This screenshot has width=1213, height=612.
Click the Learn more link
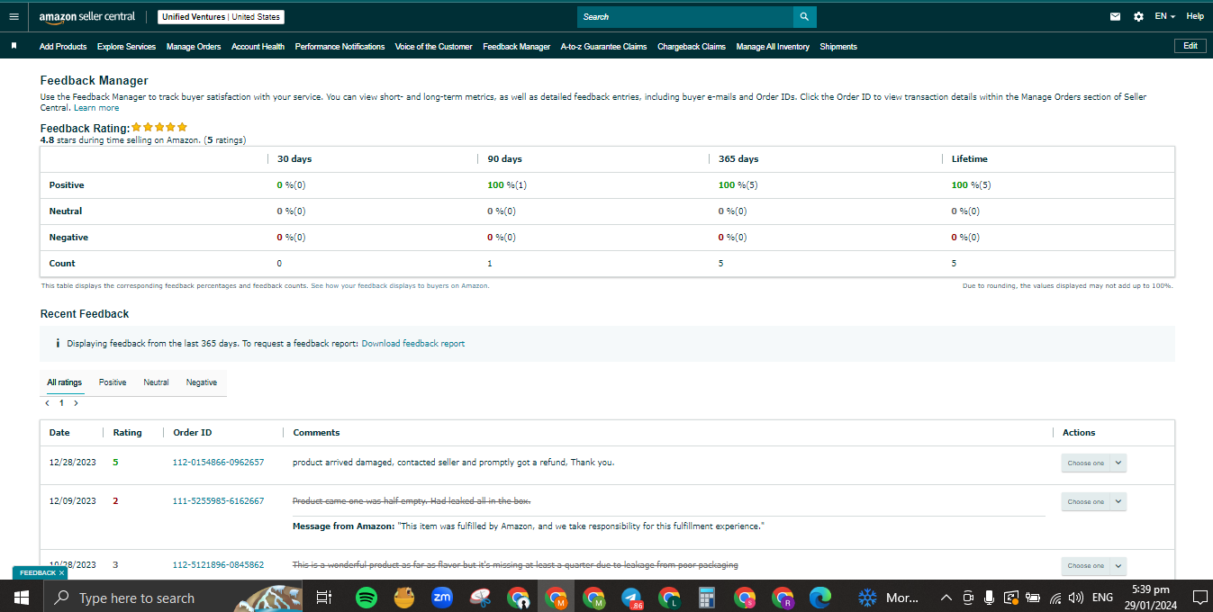(x=96, y=108)
